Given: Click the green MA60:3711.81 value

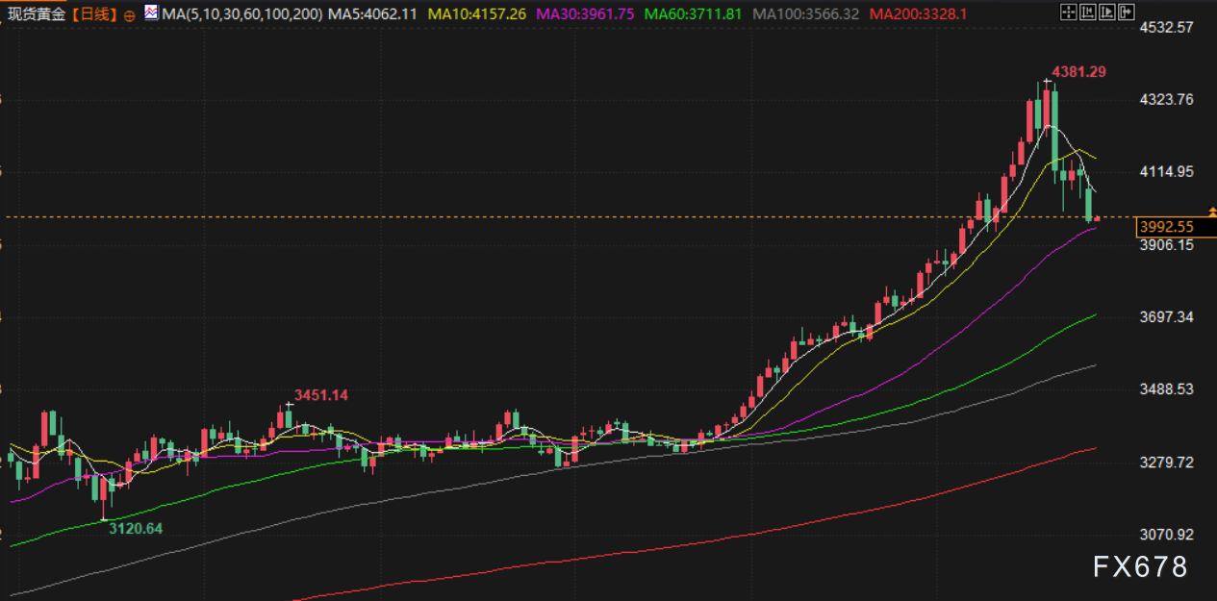Looking at the screenshot, I should point(694,13).
